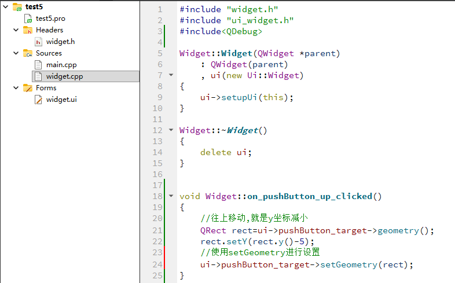Collapse the test5 project node

(x=6, y=7)
